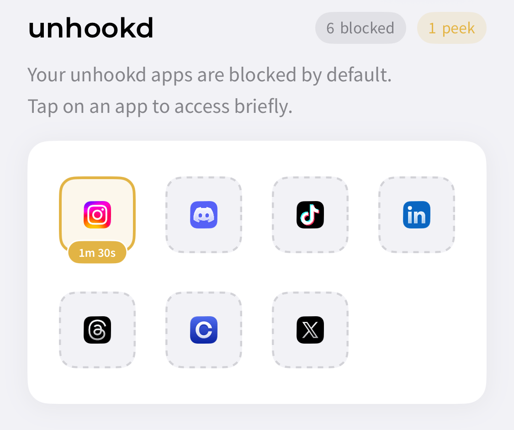
Task: Tap the Instagram app icon
Action: point(97,215)
